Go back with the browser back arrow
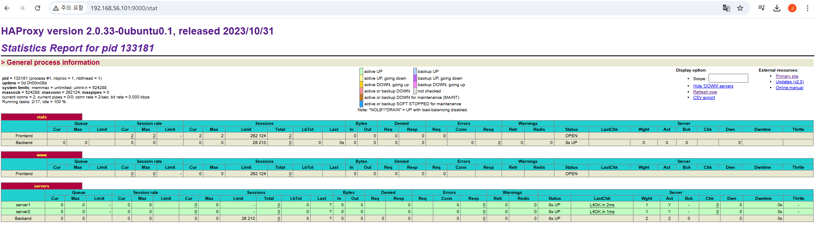The image size is (817, 248). point(7,8)
